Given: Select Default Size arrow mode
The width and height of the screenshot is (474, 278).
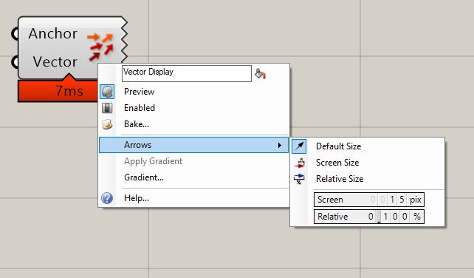Looking at the screenshot, I should click(339, 146).
